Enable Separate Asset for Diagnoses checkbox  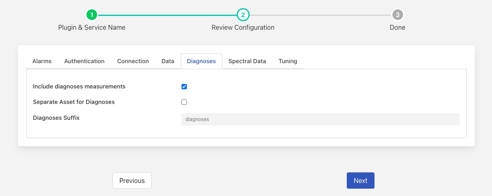pos(184,102)
